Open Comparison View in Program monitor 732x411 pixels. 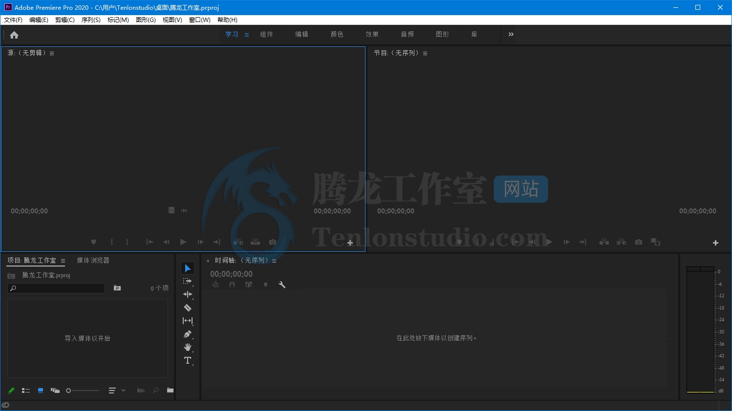[656, 242]
